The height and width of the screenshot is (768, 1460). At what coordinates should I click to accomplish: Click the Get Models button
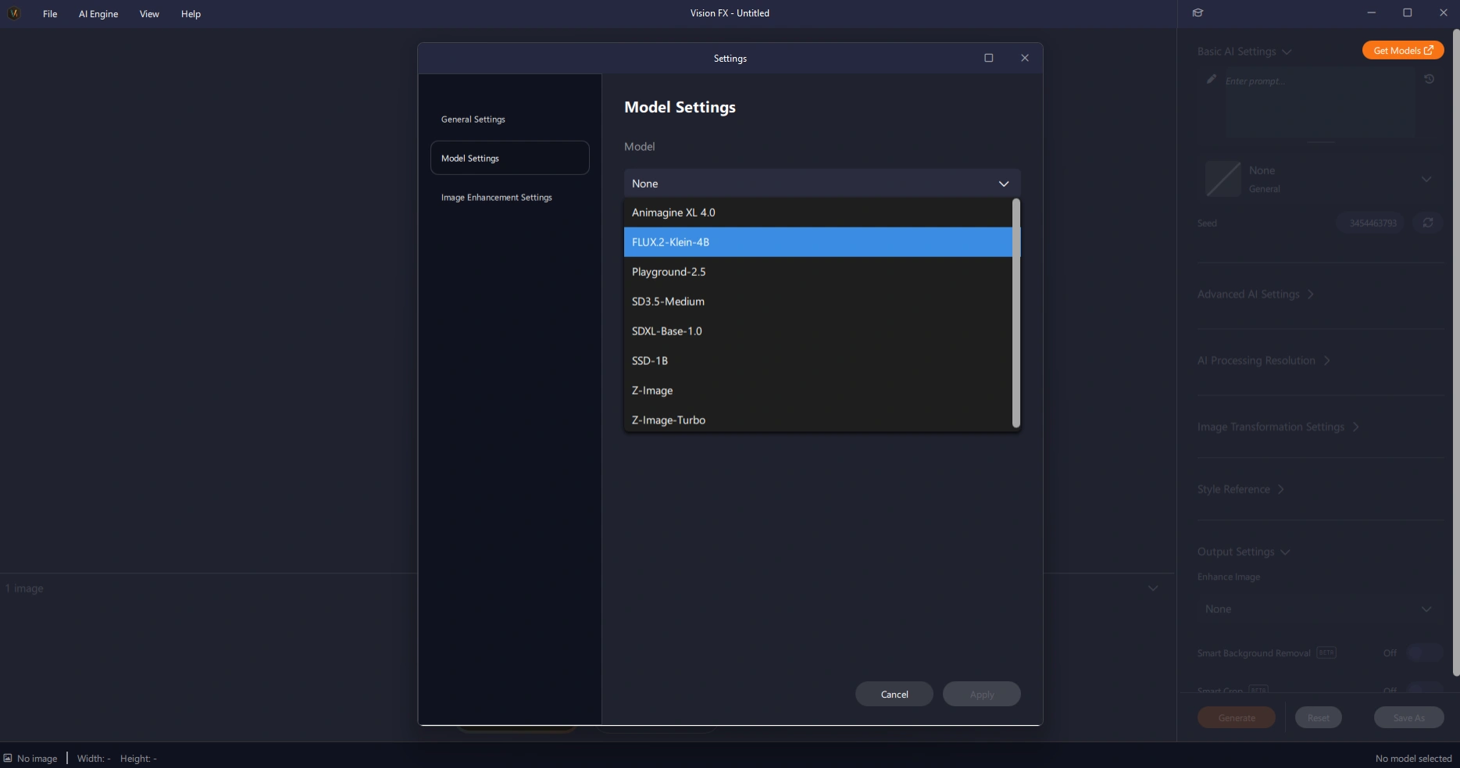(x=1403, y=50)
